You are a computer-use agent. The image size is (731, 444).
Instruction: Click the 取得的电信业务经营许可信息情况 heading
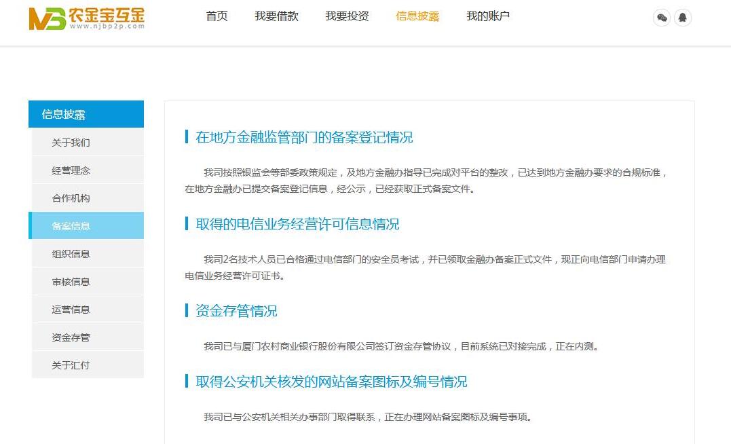pyautogui.click(x=297, y=224)
